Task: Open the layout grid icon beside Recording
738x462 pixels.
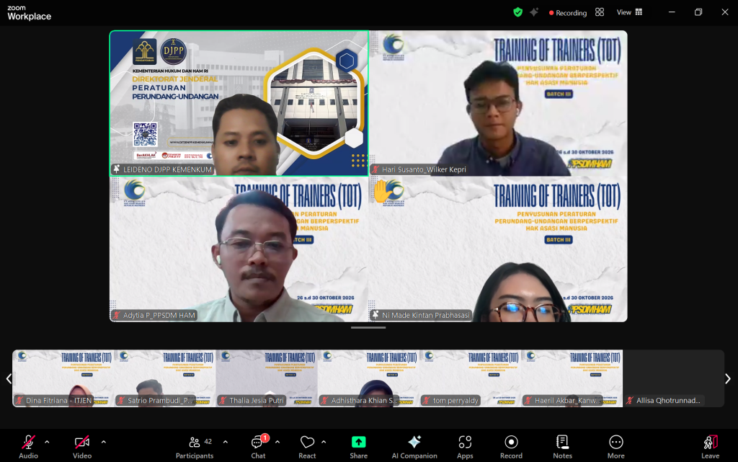Action: point(600,12)
